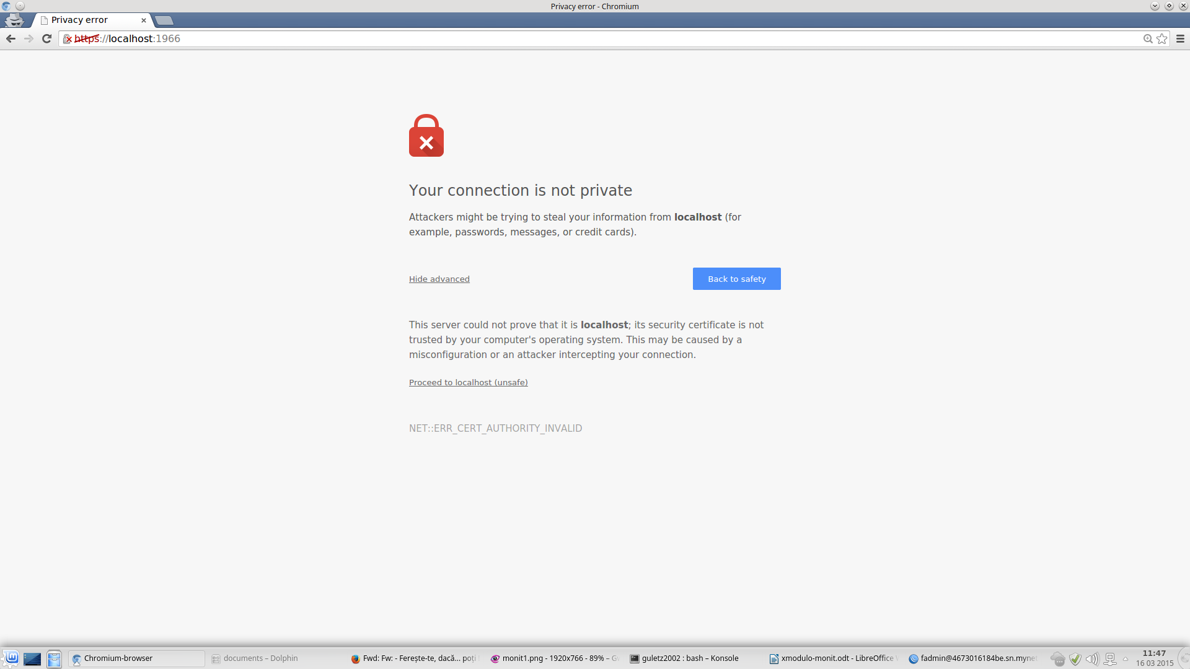Click the bookmark star icon in address bar

(x=1162, y=38)
